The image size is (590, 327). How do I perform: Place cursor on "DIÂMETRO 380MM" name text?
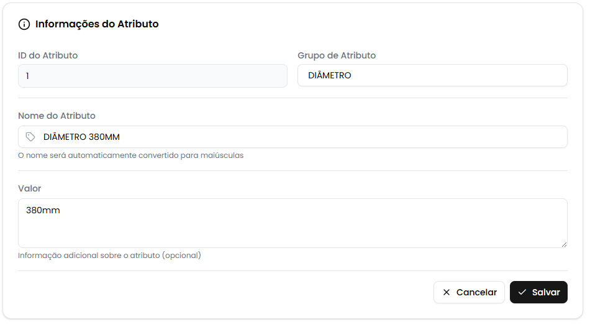[x=81, y=137]
